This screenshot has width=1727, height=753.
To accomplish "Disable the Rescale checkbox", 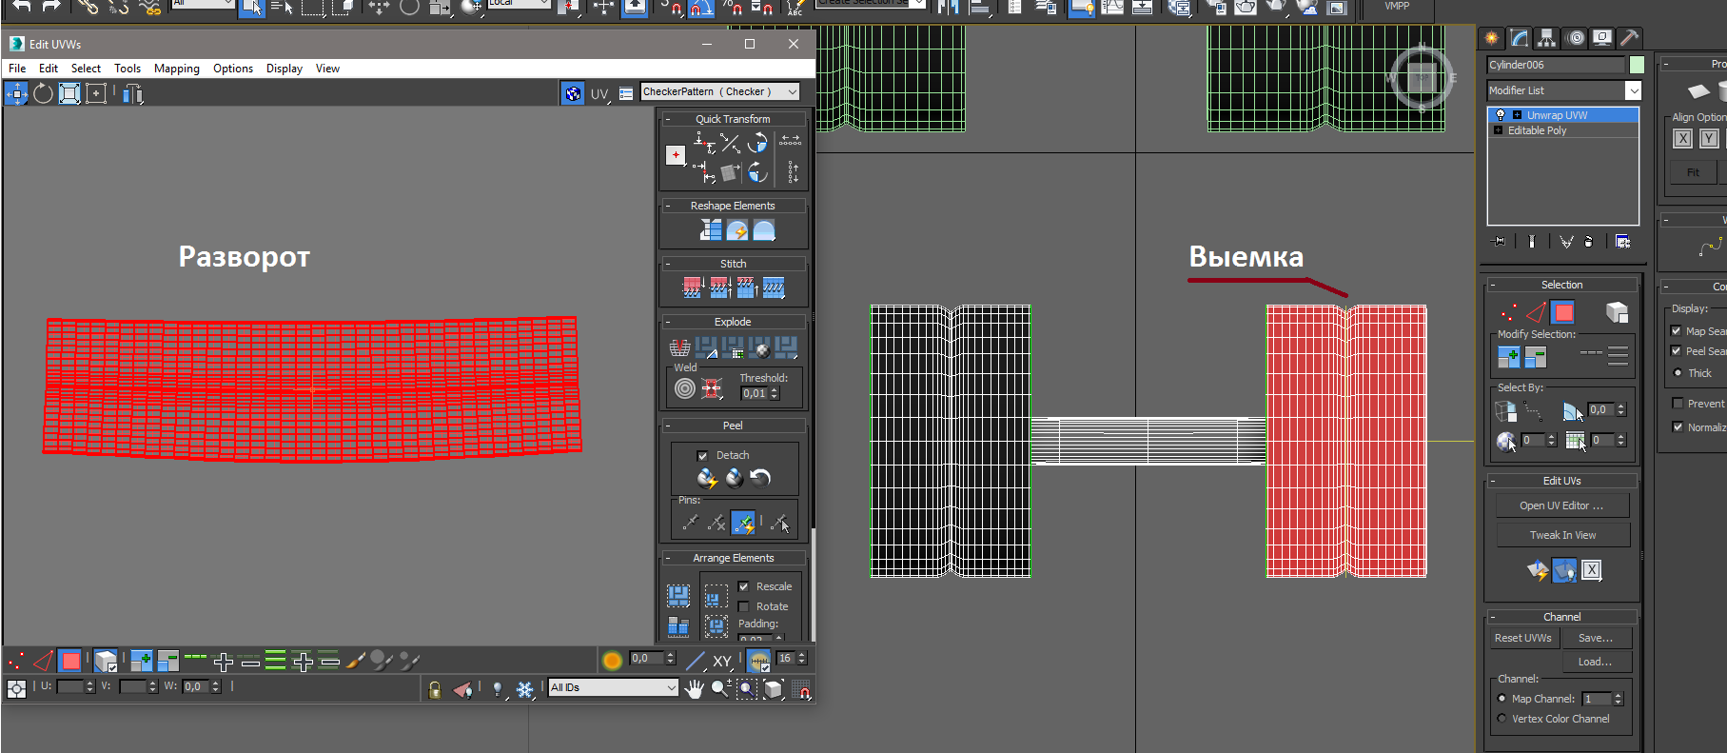I will (x=744, y=586).
